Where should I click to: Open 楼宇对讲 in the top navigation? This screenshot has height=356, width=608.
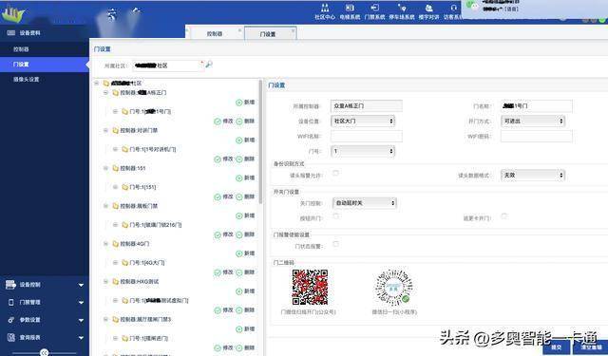click(x=428, y=11)
